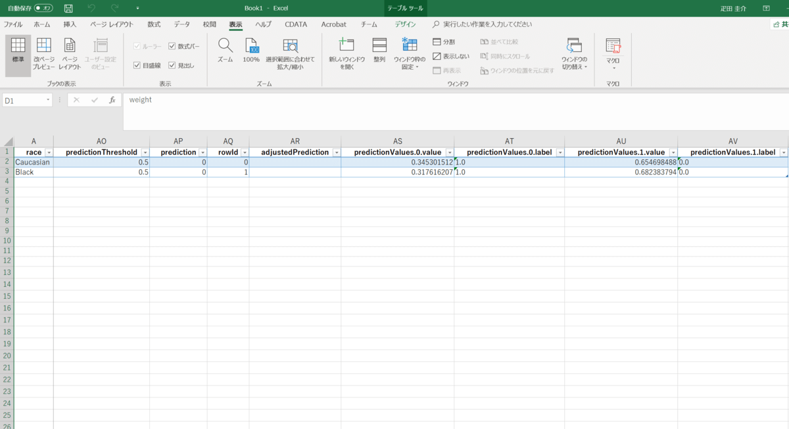The image size is (789, 429).
Task: Select row header 3
Action: (7, 172)
